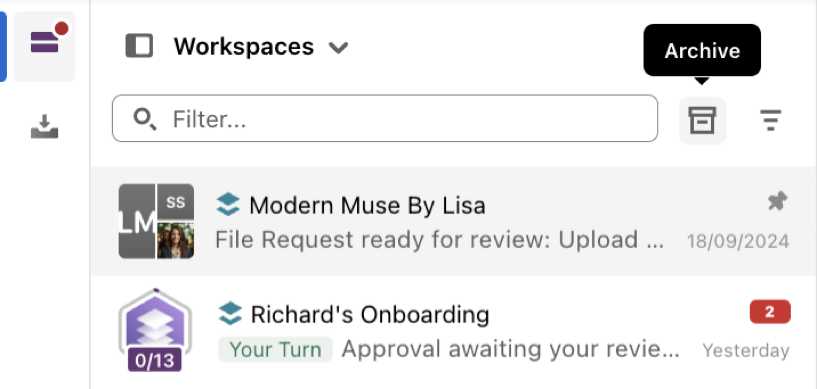Image resolution: width=817 pixels, height=389 pixels.
Task: Unpin the Modern Muse By Lisa workspace
Action: point(777,201)
